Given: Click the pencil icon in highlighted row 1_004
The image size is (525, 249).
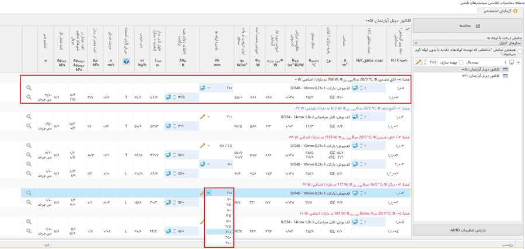Looking at the screenshot, I should (202, 193).
